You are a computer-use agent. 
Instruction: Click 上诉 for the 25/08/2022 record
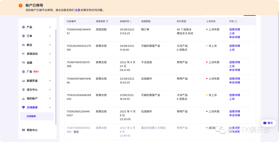[x=232, y=33]
